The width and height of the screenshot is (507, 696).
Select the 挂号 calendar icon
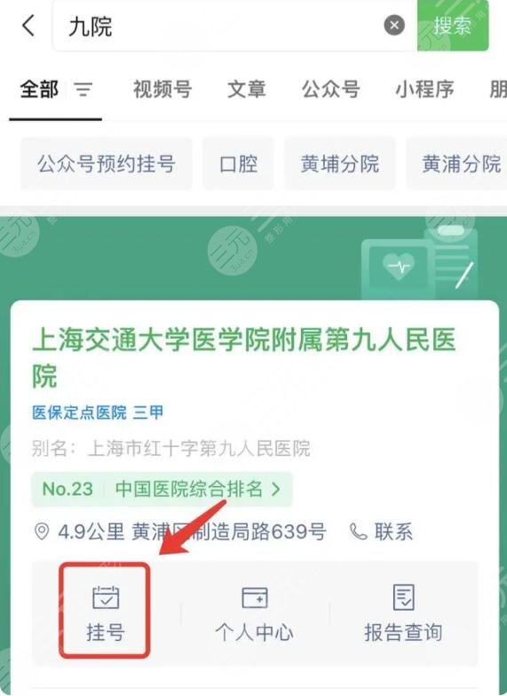point(106,597)
